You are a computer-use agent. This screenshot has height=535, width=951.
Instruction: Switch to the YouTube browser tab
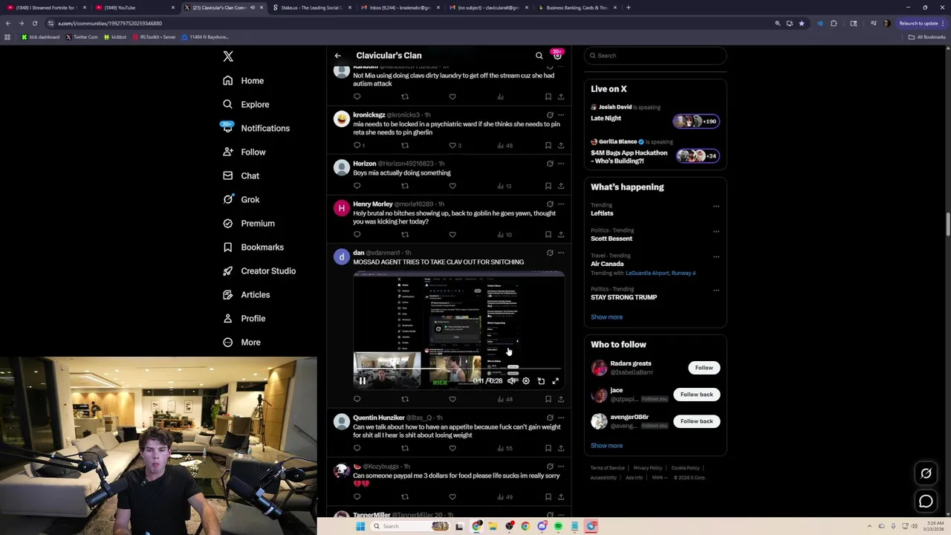(134, 7)
